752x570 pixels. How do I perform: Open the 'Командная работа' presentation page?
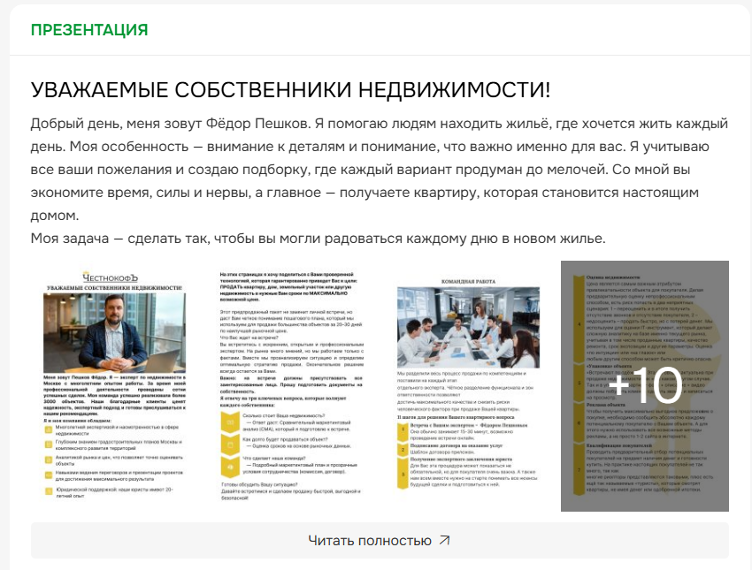click(468, 386)
